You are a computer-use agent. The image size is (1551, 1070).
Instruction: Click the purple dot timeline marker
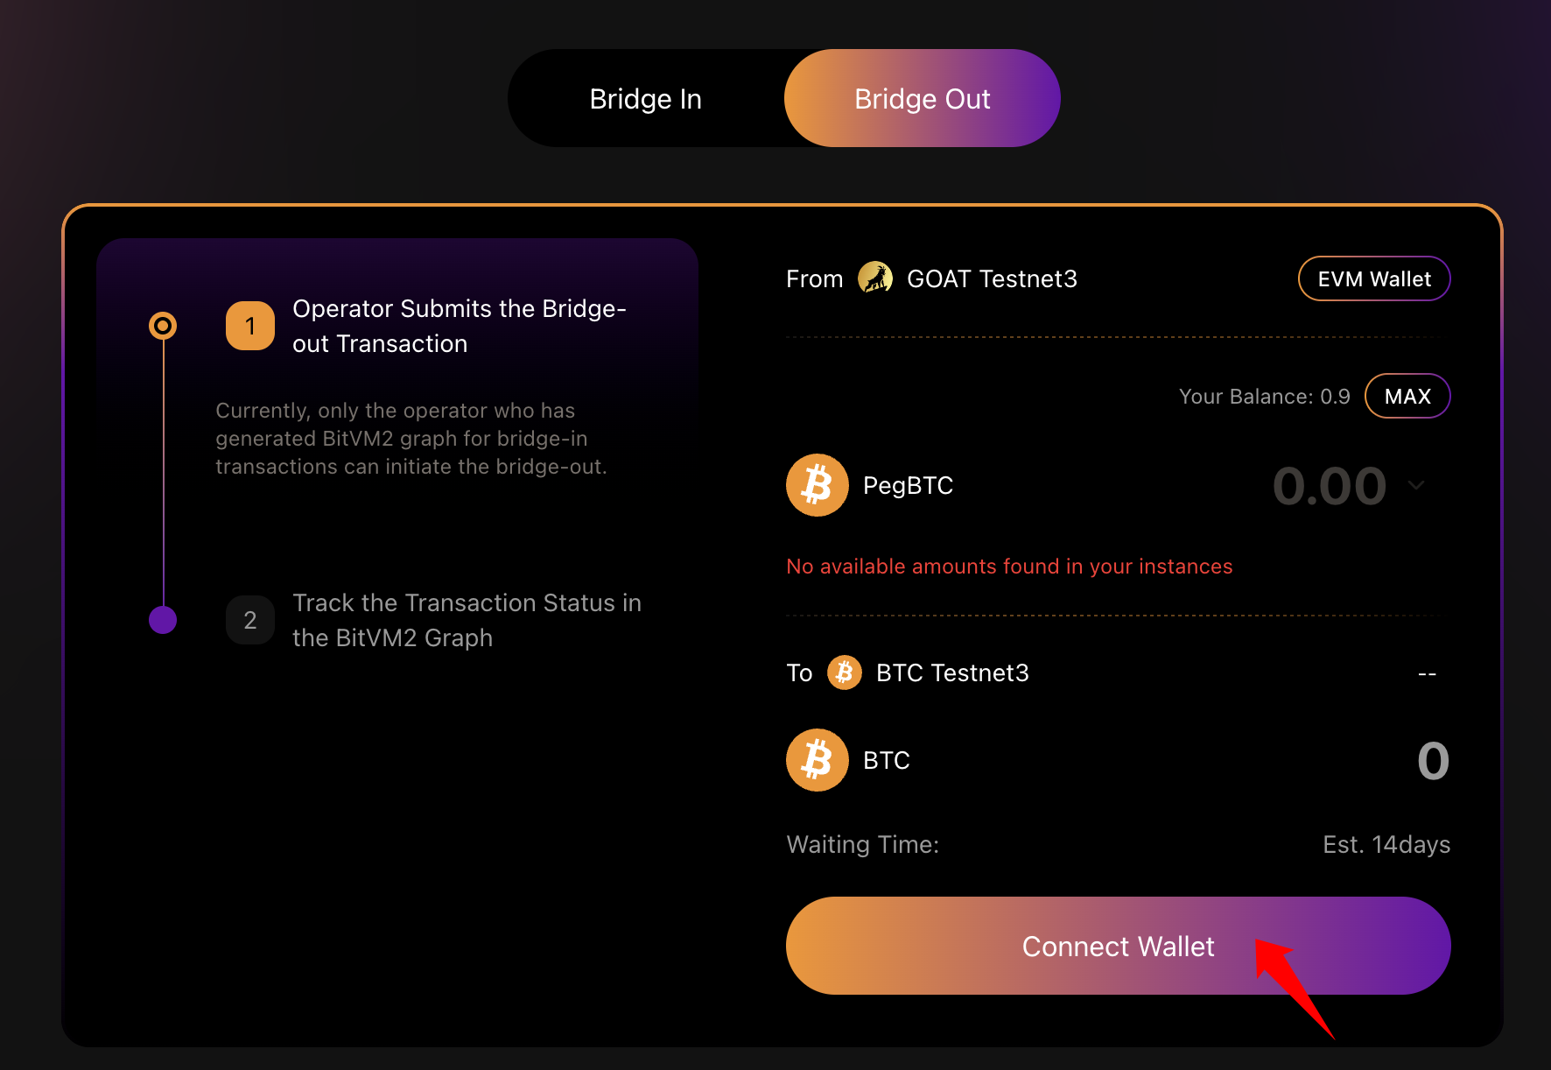click(x=163, y=620)
